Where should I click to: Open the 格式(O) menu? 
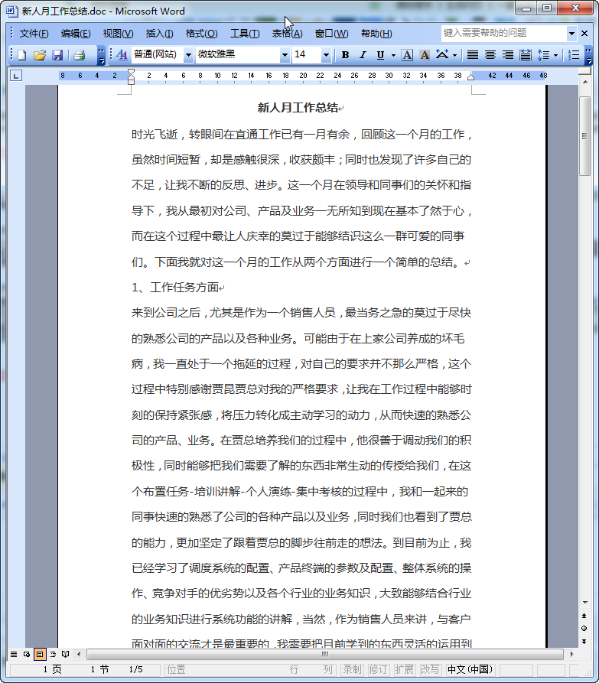click(201, 34)
